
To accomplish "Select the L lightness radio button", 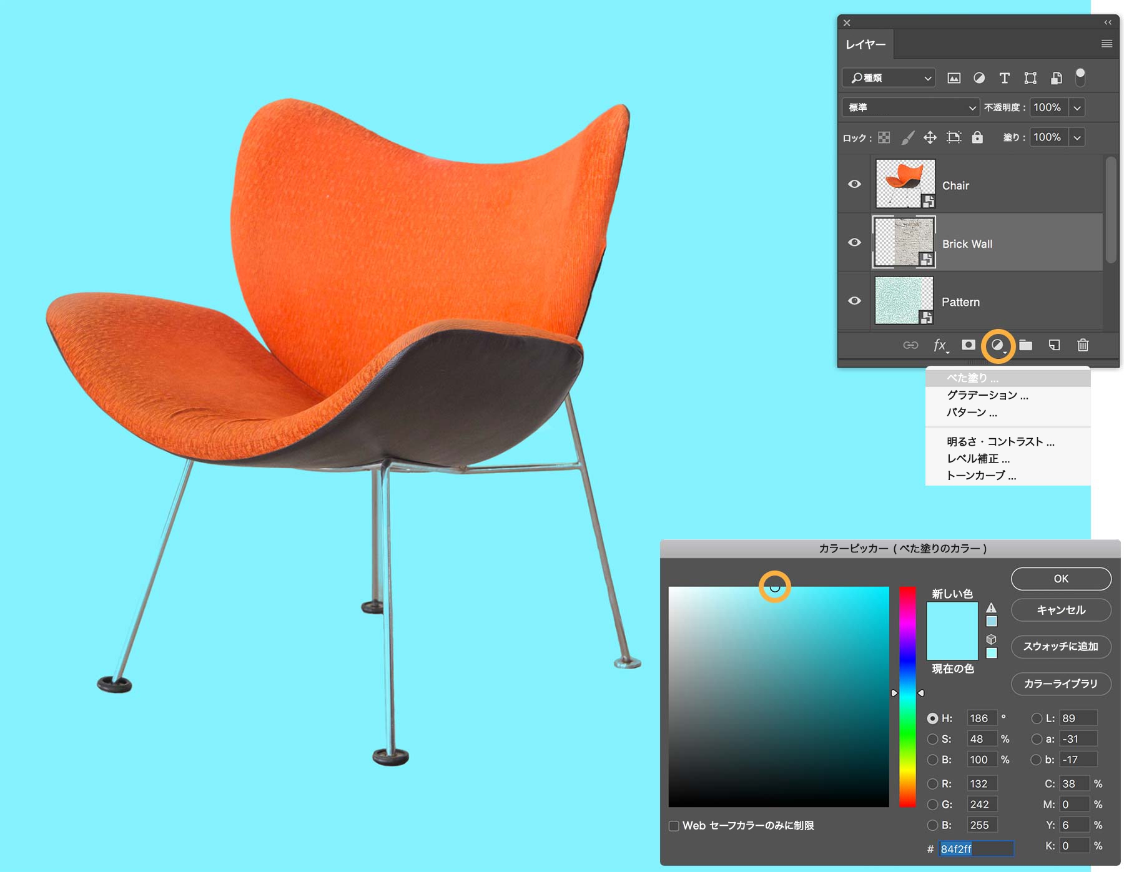I will point(1037,718).
